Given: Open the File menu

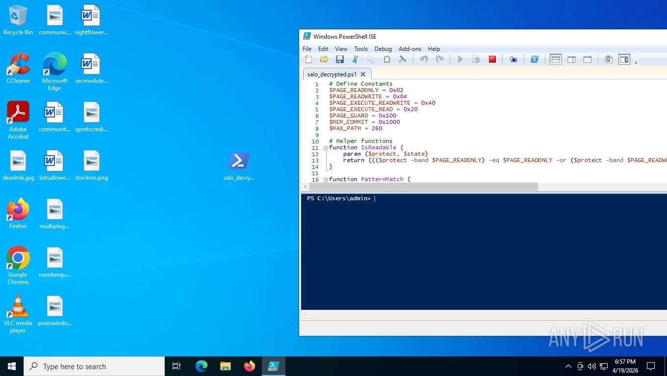Looking at the screenshot, I should point(307,49).
